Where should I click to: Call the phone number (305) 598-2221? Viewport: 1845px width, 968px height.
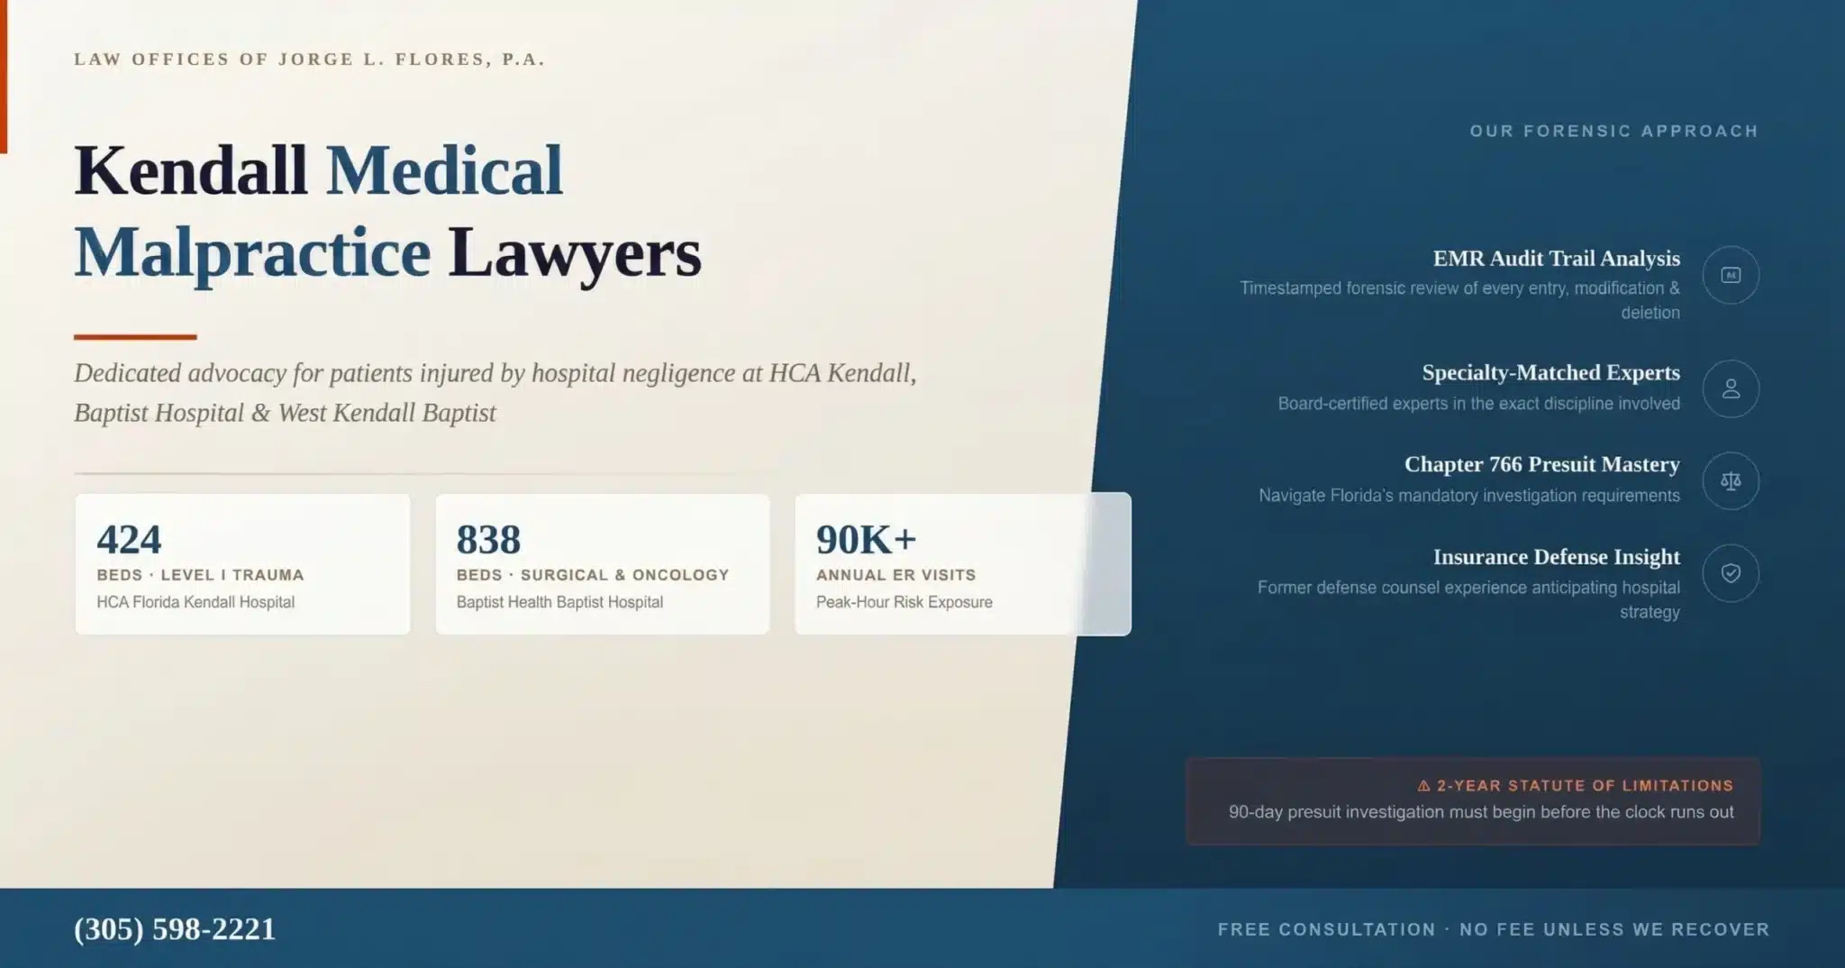click(175, 929)
